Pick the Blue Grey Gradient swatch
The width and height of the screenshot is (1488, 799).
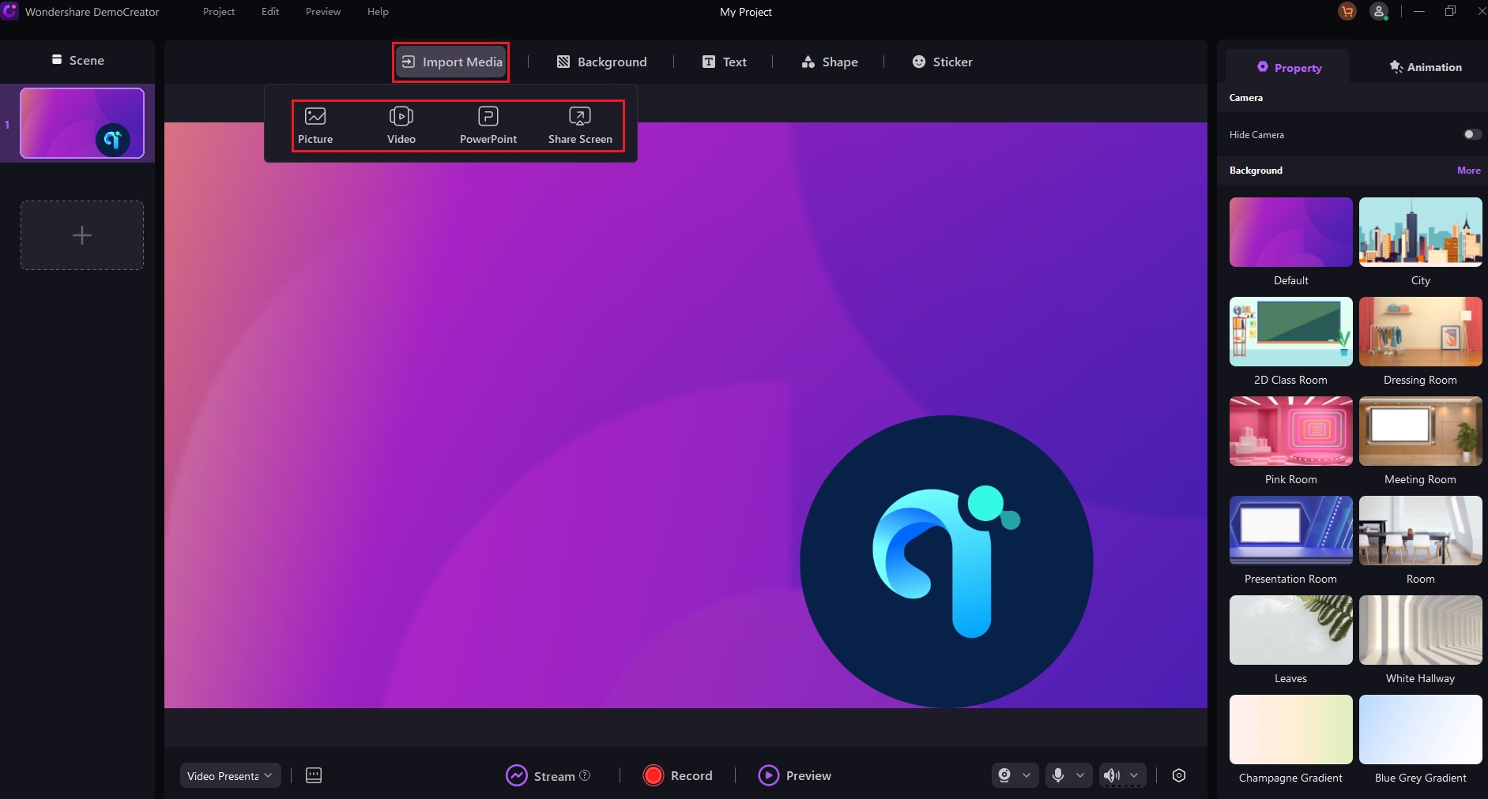click(1420, 730)
